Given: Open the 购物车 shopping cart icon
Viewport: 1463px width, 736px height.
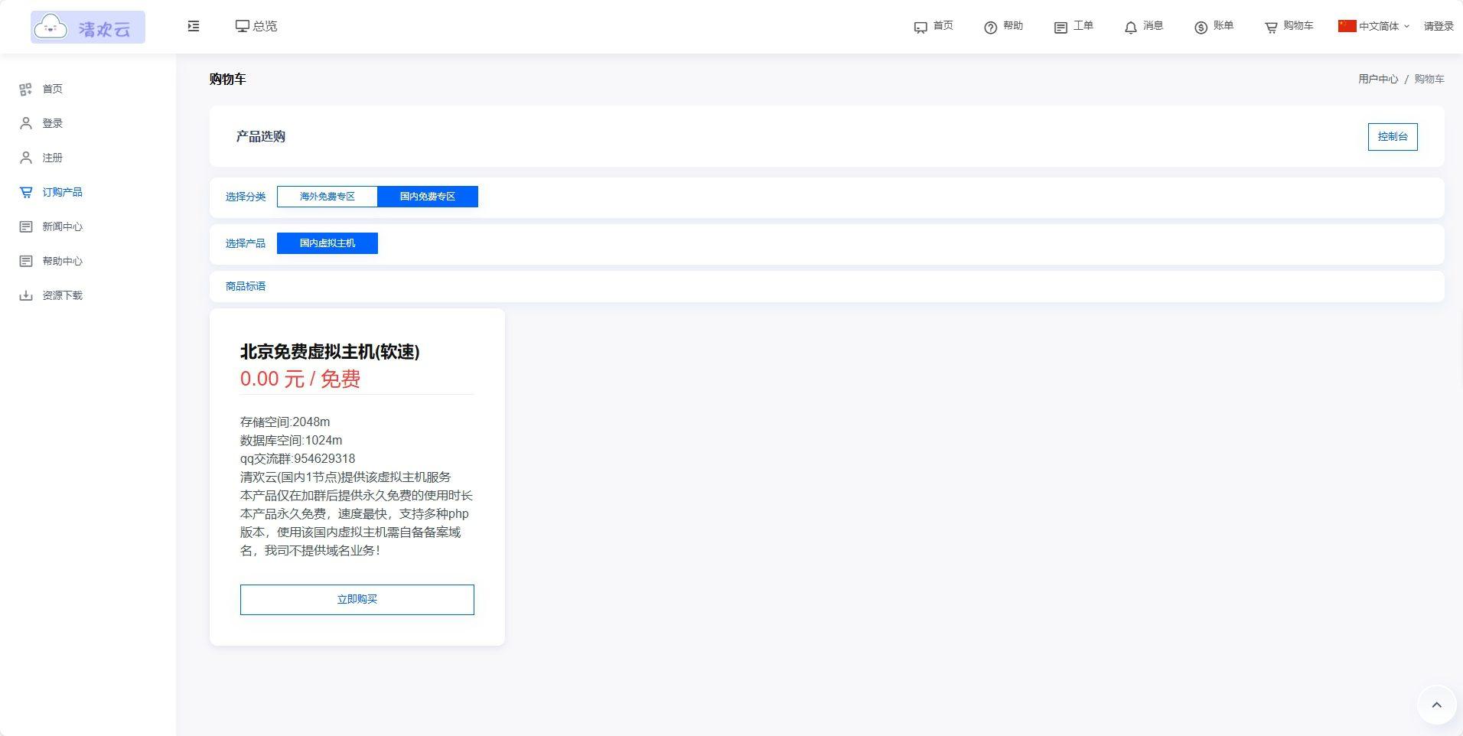Looking at the screenshot, I should (1288, 26).
